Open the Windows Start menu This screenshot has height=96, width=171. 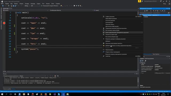2,94
